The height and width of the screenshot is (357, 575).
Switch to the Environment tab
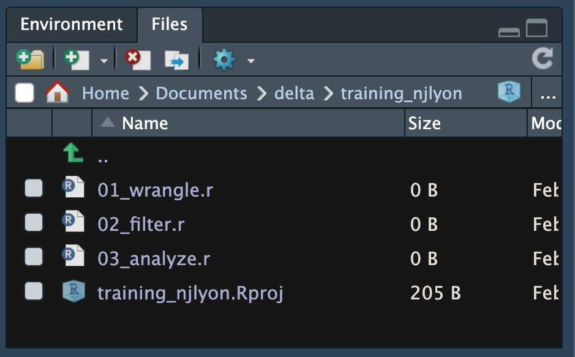(x=72, y=24)
